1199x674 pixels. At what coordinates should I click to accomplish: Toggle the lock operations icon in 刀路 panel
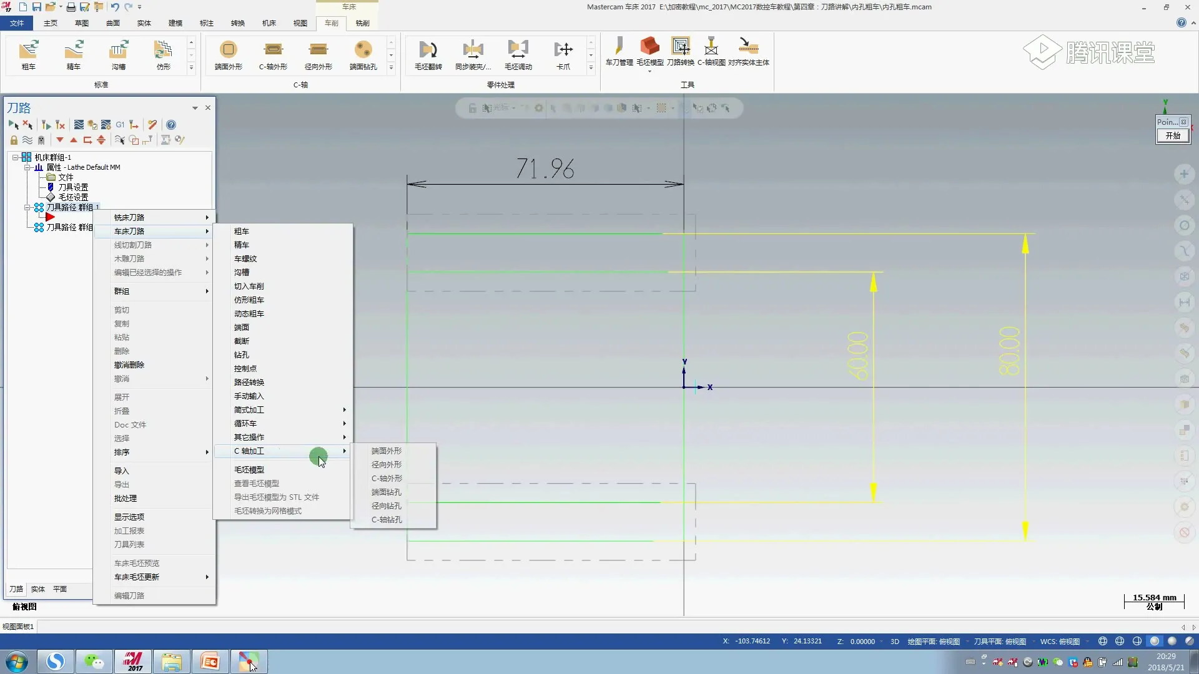pyautogui.click(x=14, y=140)
